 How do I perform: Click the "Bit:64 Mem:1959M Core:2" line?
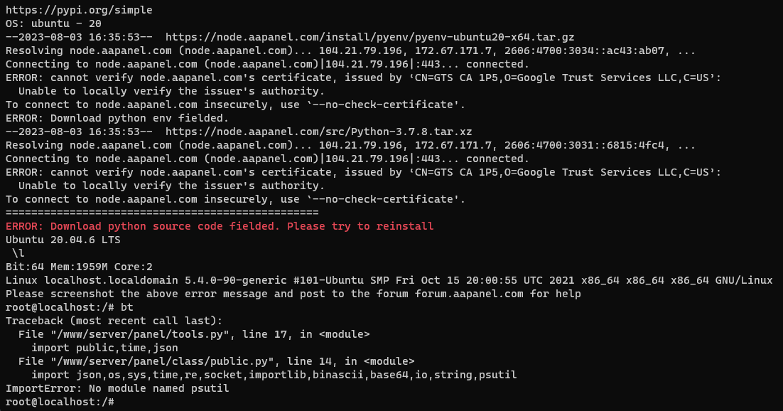79,267
